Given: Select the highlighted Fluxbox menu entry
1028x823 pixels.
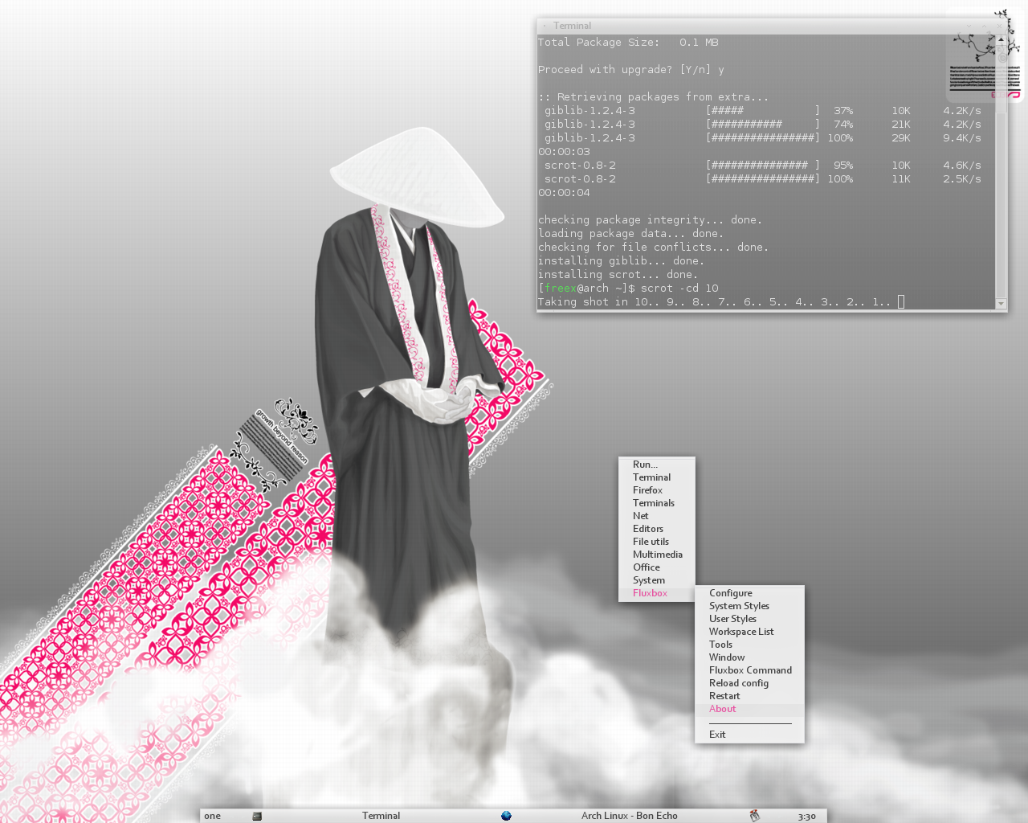Looking at the screenshot, I should (x=656, y=593).
